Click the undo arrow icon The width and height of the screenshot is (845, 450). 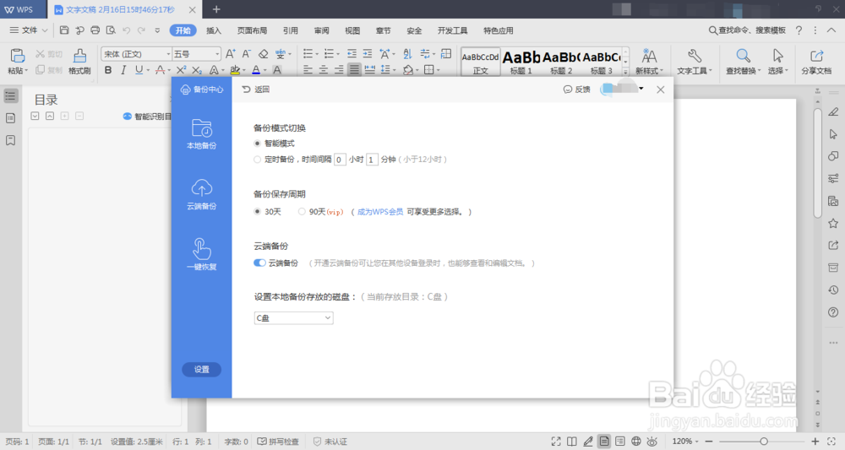126,30
